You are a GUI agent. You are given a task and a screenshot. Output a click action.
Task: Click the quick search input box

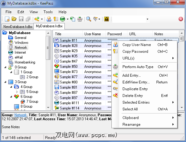[x=129, y=19]
